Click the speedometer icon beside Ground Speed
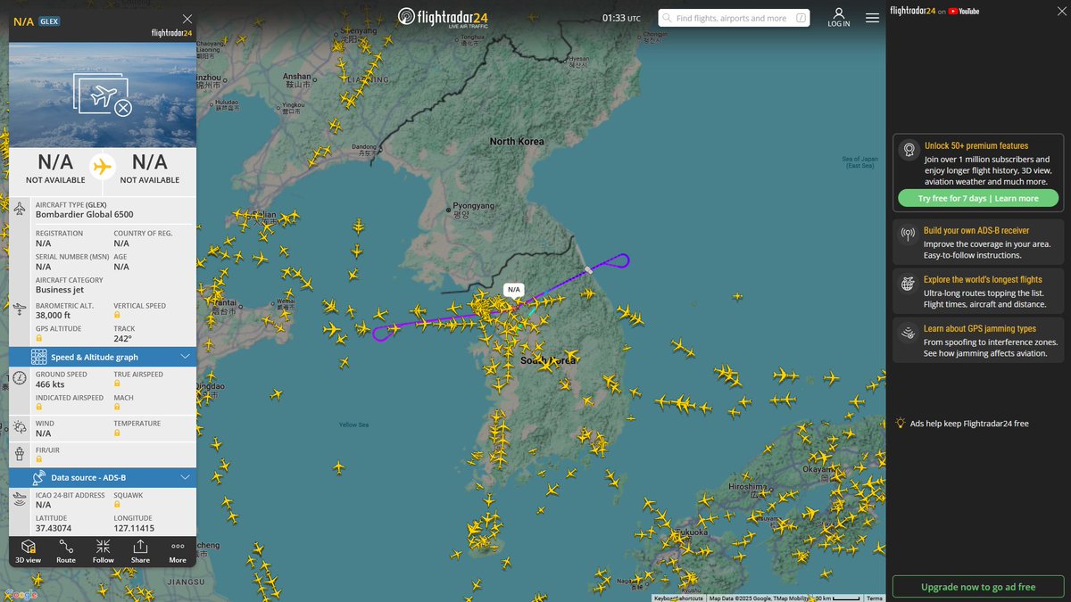Viewport: 1071px width, 602px height. (21, 378)
